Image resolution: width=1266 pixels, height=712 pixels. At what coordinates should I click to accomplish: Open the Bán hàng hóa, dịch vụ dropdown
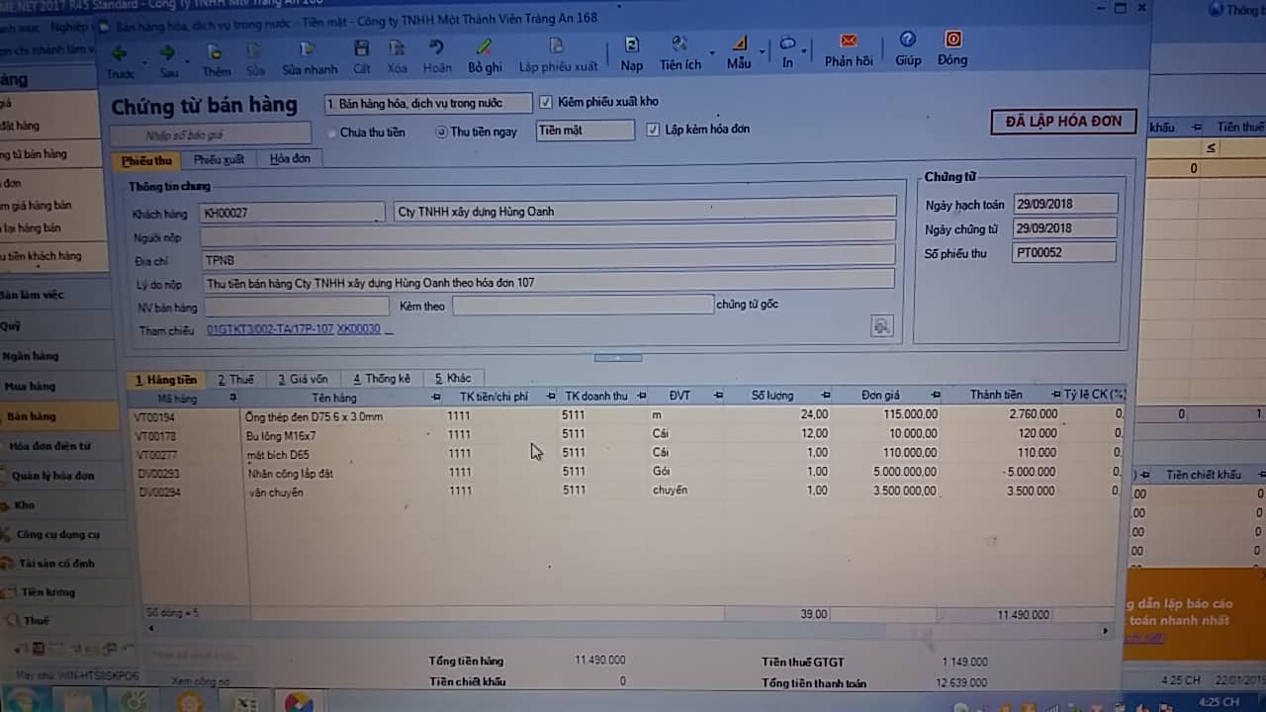pyautogui.click(x=428, y=103)
